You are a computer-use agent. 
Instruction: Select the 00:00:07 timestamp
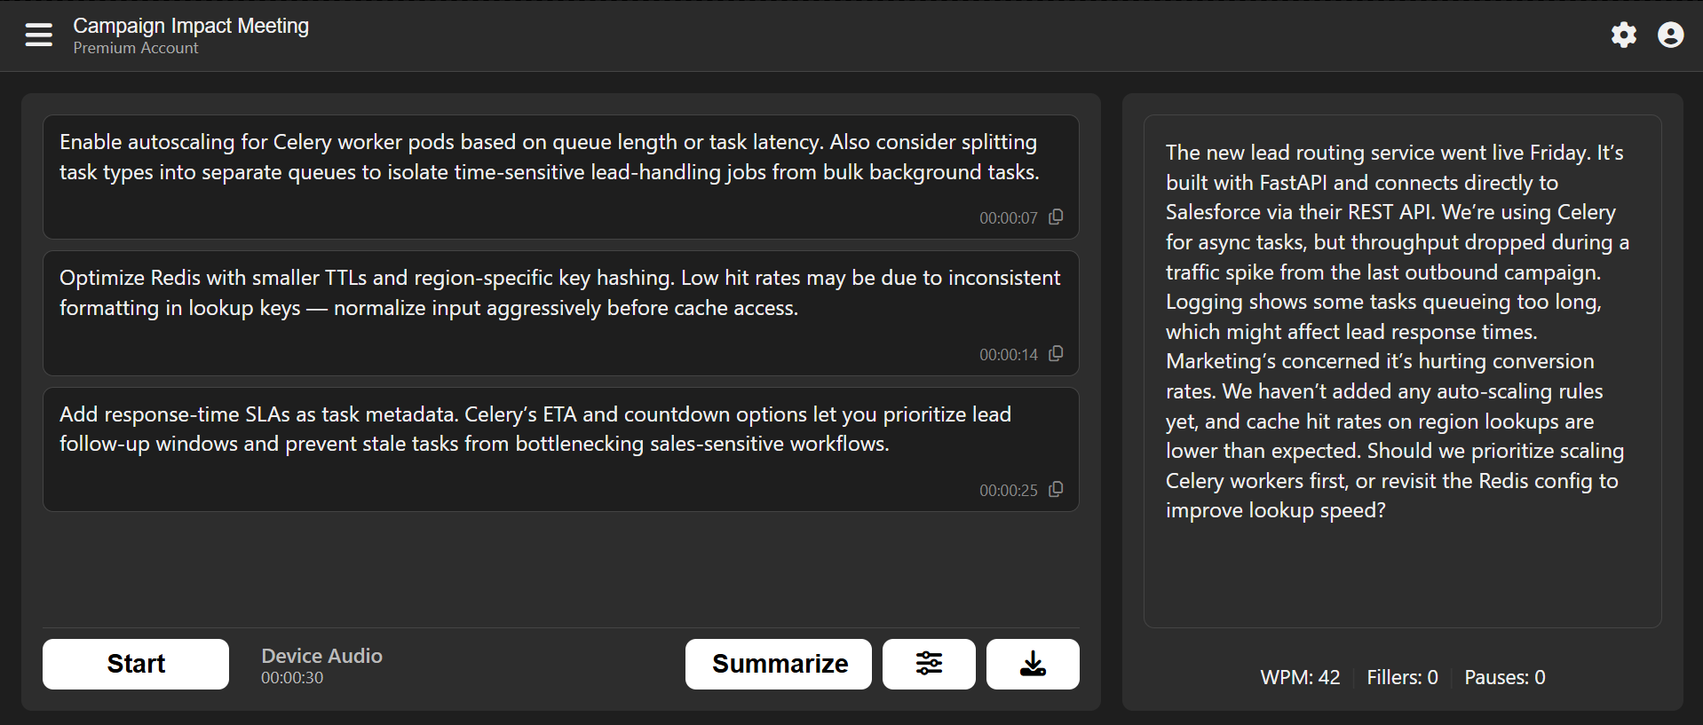tap(1008, 218)
